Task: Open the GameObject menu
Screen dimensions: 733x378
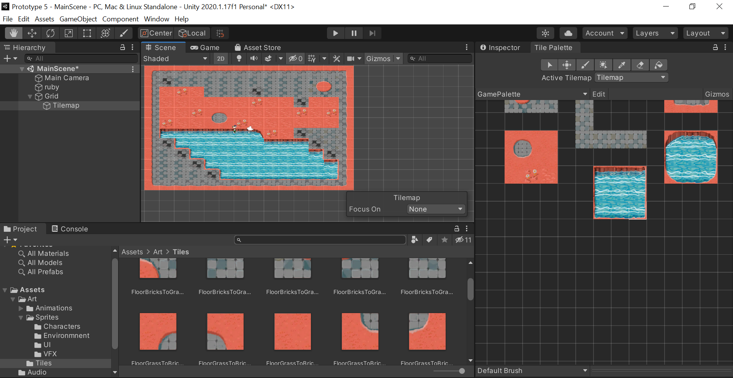Action: click(78, 19)
